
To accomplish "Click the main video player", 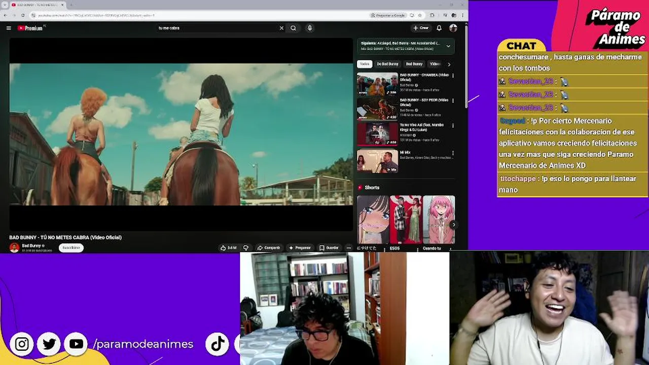I will tap(181, 134).
